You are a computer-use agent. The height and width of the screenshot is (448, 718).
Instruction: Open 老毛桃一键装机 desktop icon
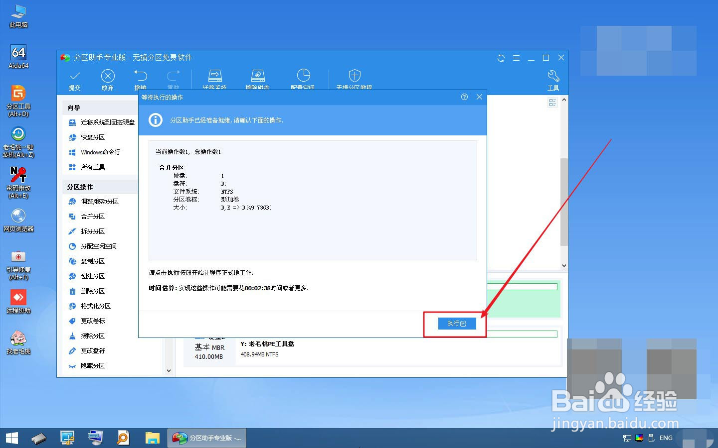[18, 142]
